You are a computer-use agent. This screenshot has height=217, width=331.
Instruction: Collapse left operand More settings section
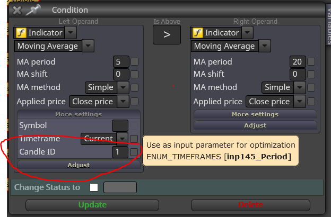click(x=79, y=114)
